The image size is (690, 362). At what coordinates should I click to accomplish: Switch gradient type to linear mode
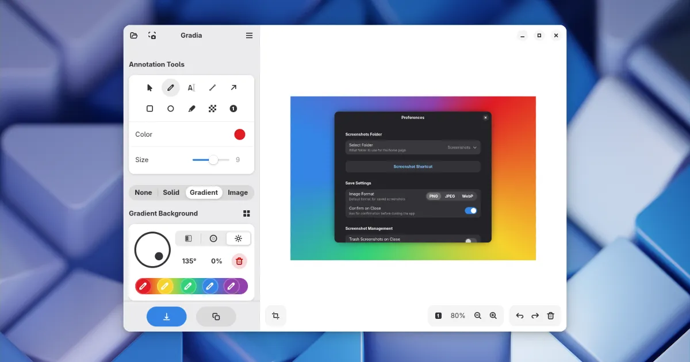pos(188,238)
